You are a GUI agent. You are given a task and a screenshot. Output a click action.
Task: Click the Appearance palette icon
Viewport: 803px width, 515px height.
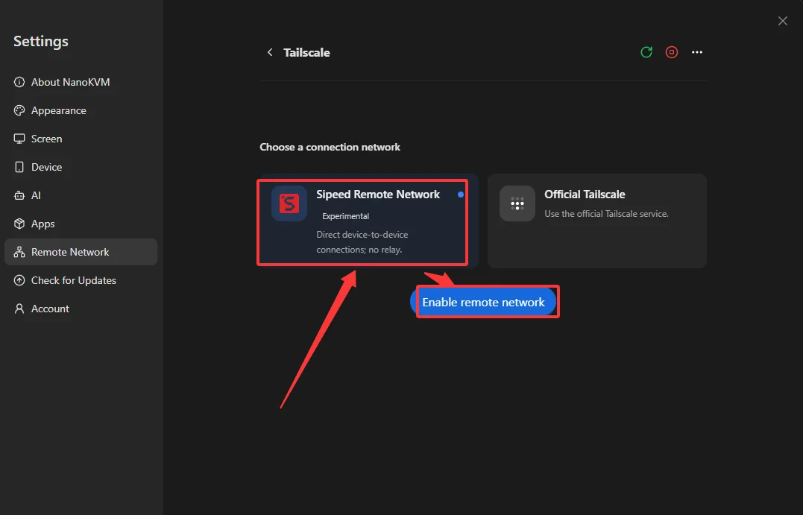tap(19, 110)
